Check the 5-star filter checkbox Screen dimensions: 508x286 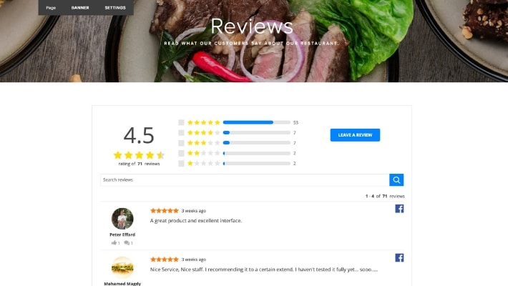(181, 122)
